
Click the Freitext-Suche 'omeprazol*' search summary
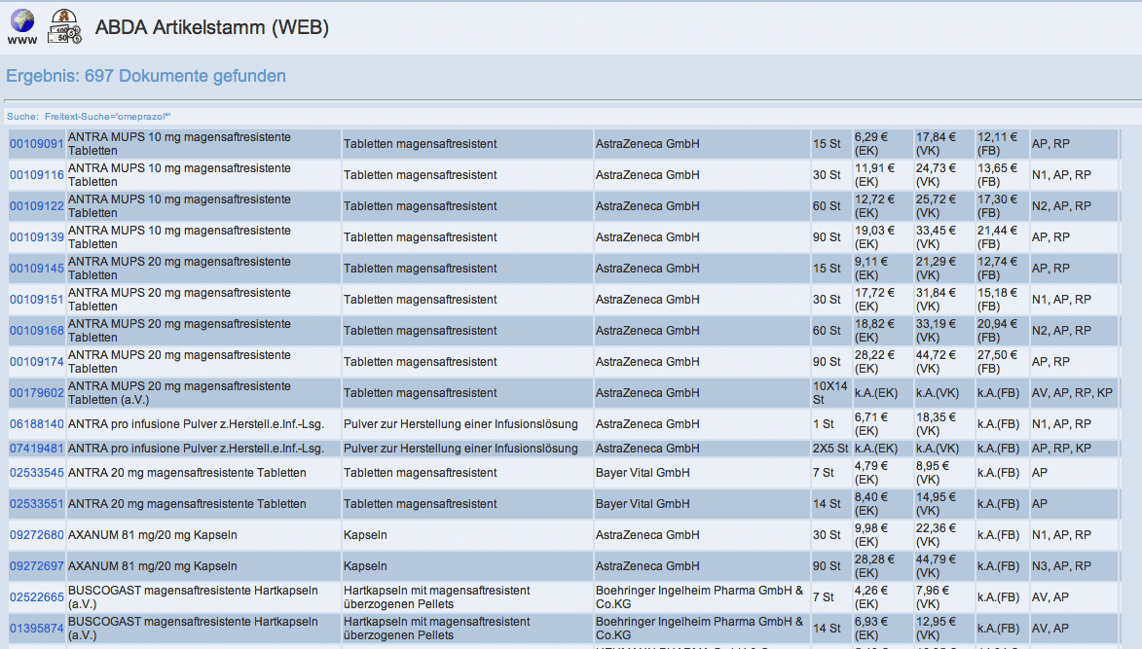click(89, 117)
